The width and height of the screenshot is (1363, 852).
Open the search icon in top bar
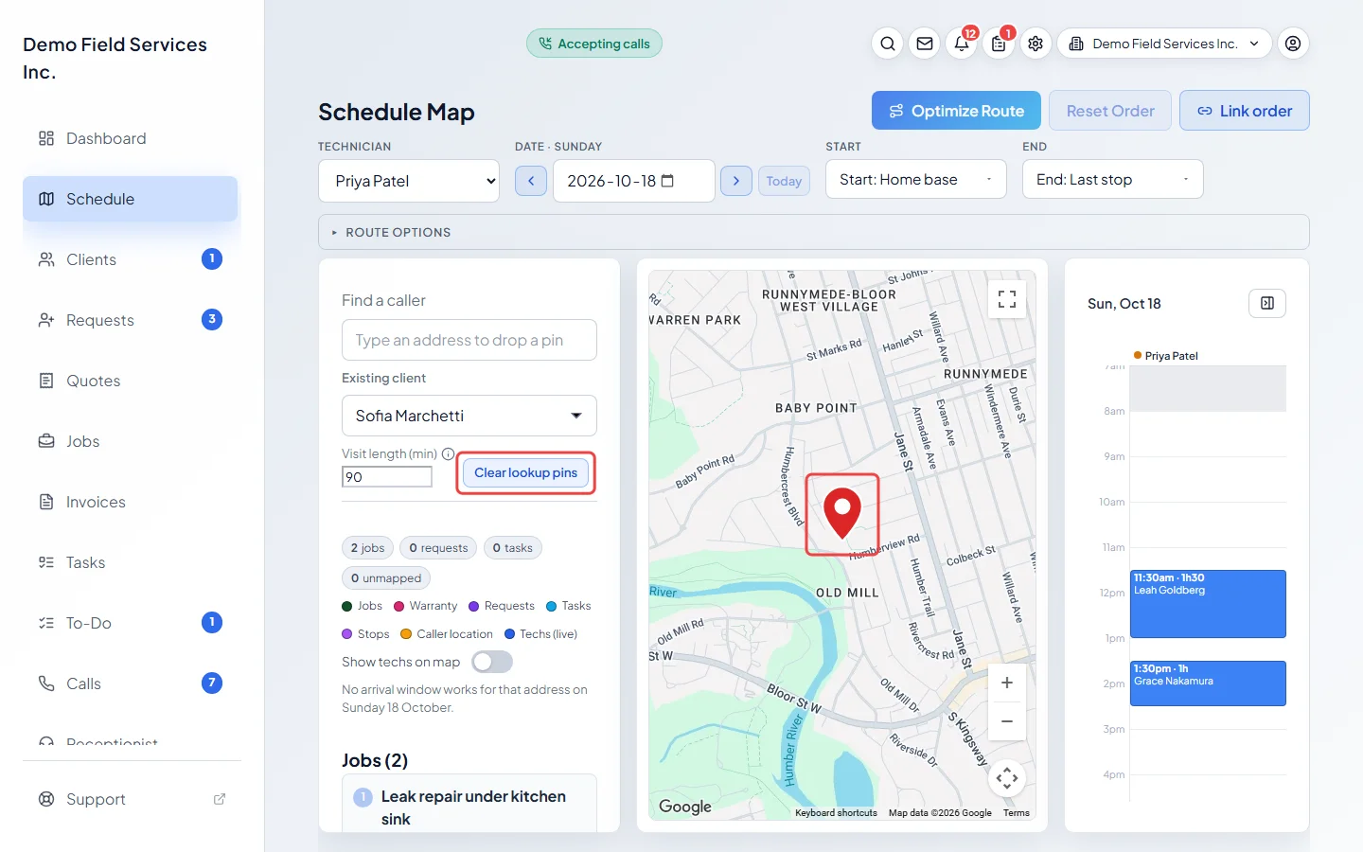(888, 44)
